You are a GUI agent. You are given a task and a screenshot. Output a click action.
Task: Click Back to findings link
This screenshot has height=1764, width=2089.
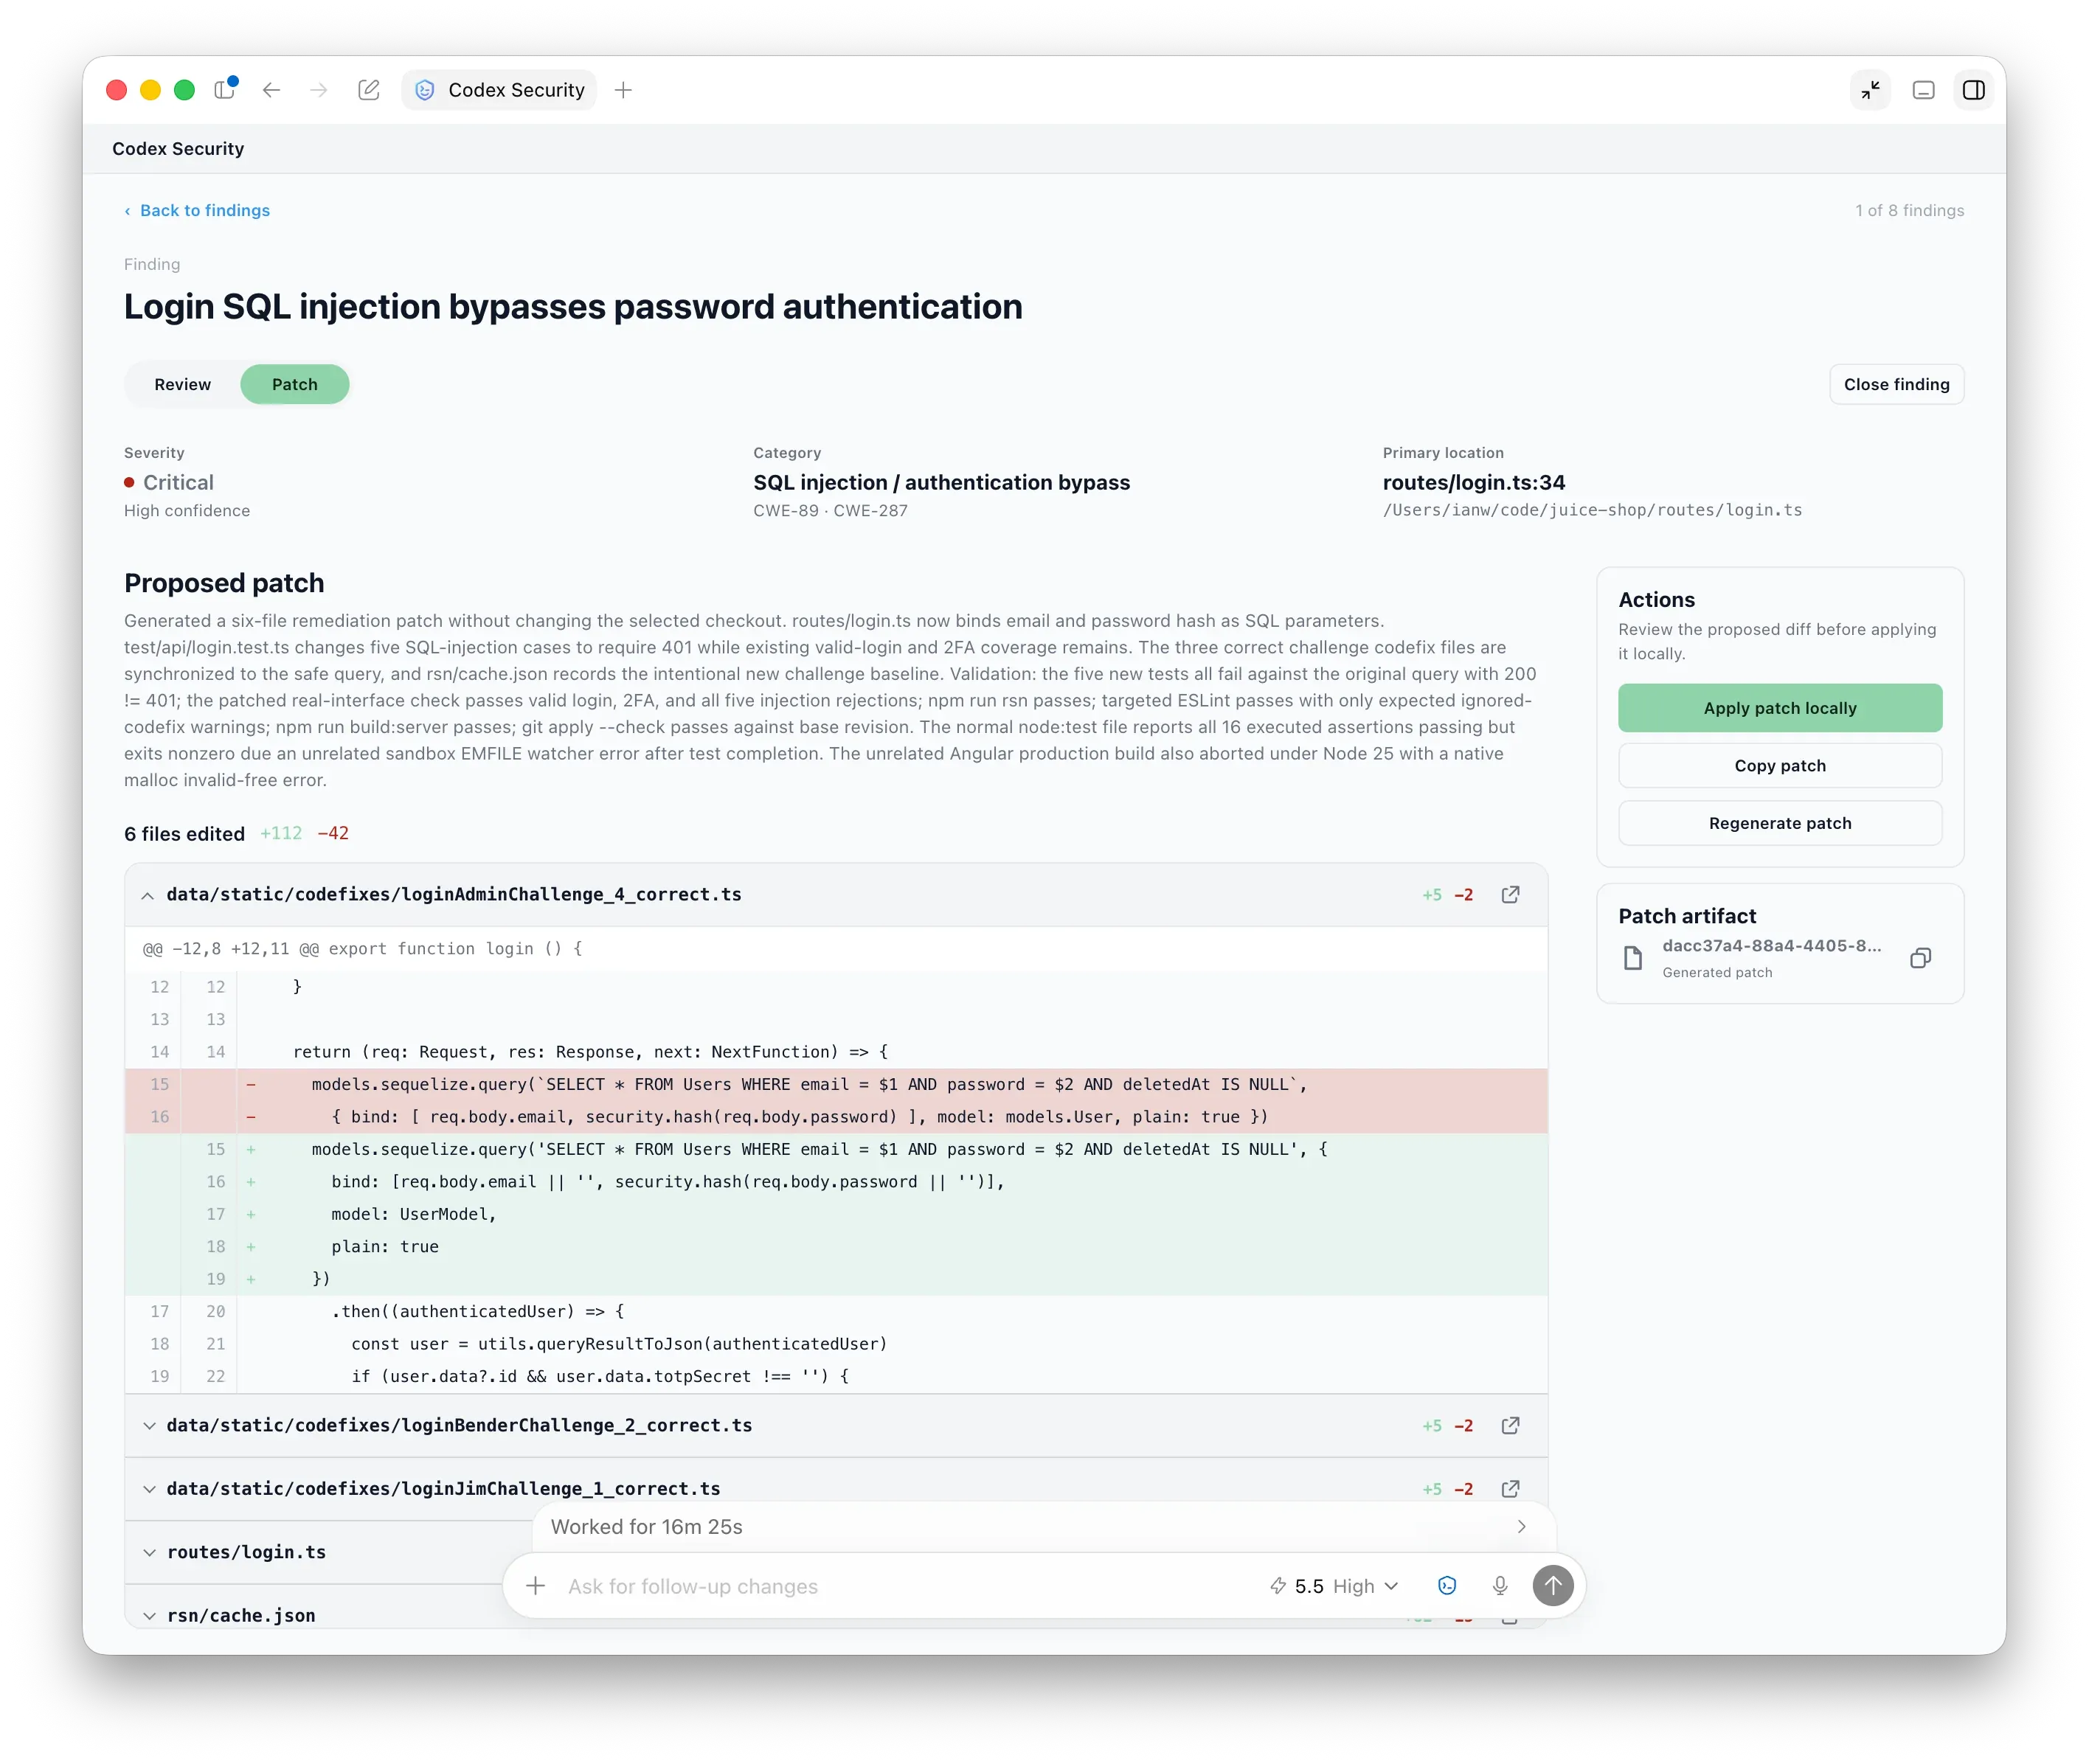pos(197,210)
